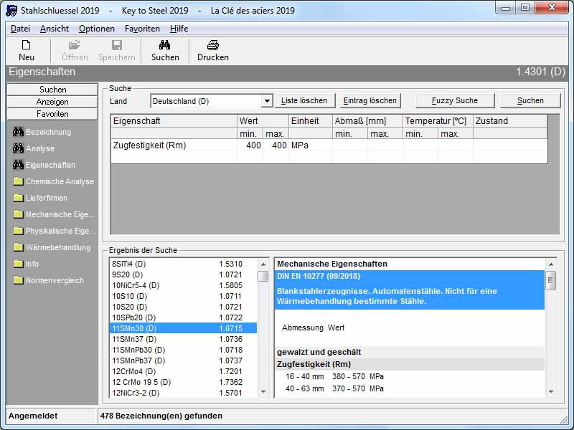Select 12 CrMo 19 5 (D) in results list
The width and height of the screenshot is (574, 430).
tap(183, 382)
